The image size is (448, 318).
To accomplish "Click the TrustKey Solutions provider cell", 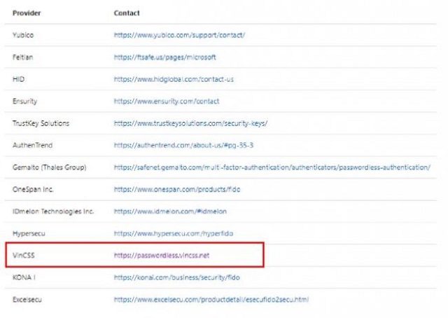I will pyautogui.click(x=41, y=123).
